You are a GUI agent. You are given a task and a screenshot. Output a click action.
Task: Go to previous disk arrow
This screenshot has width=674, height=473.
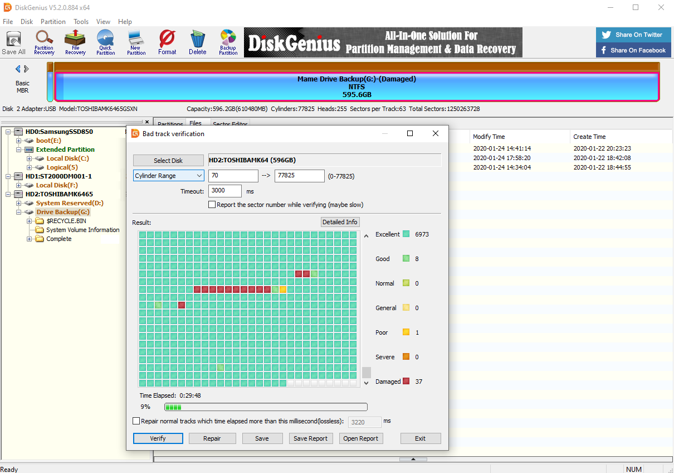pos(18,69)
